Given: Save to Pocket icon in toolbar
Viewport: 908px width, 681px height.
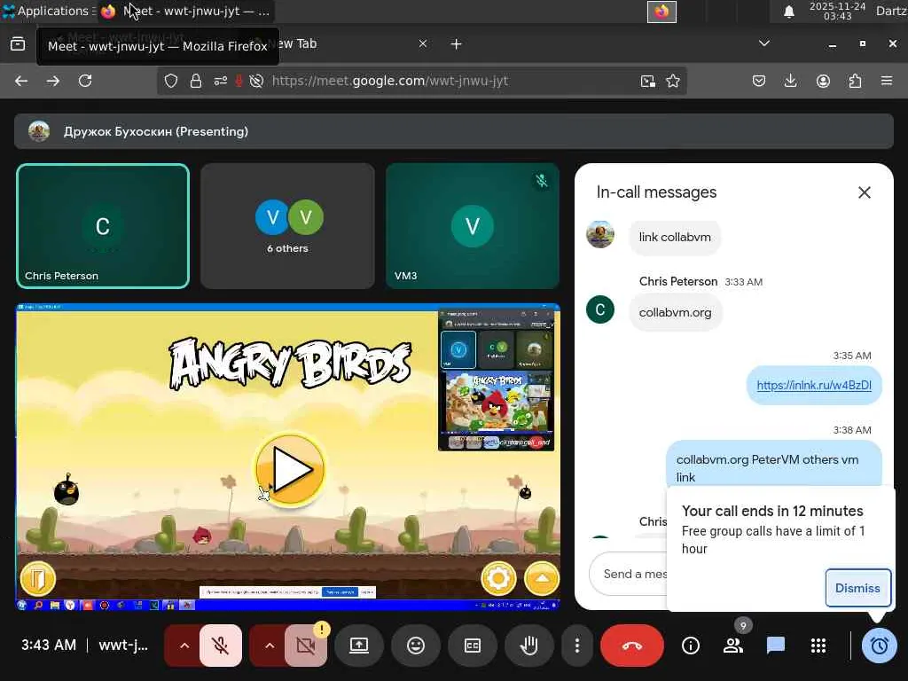Looking at the screenshot, I should [759, 81].
